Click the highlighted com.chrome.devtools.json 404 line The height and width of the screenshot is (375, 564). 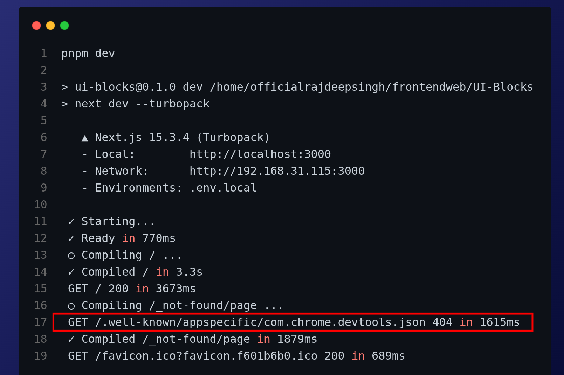[x=294, y=322]
